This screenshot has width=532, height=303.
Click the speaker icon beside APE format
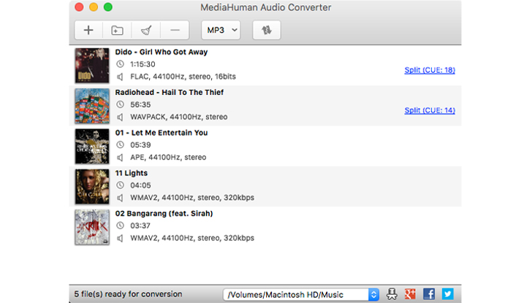(x=120, y=158)
